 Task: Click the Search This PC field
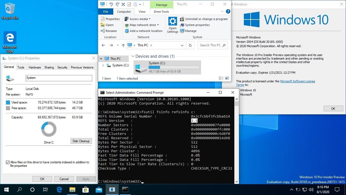pos(212,45)
